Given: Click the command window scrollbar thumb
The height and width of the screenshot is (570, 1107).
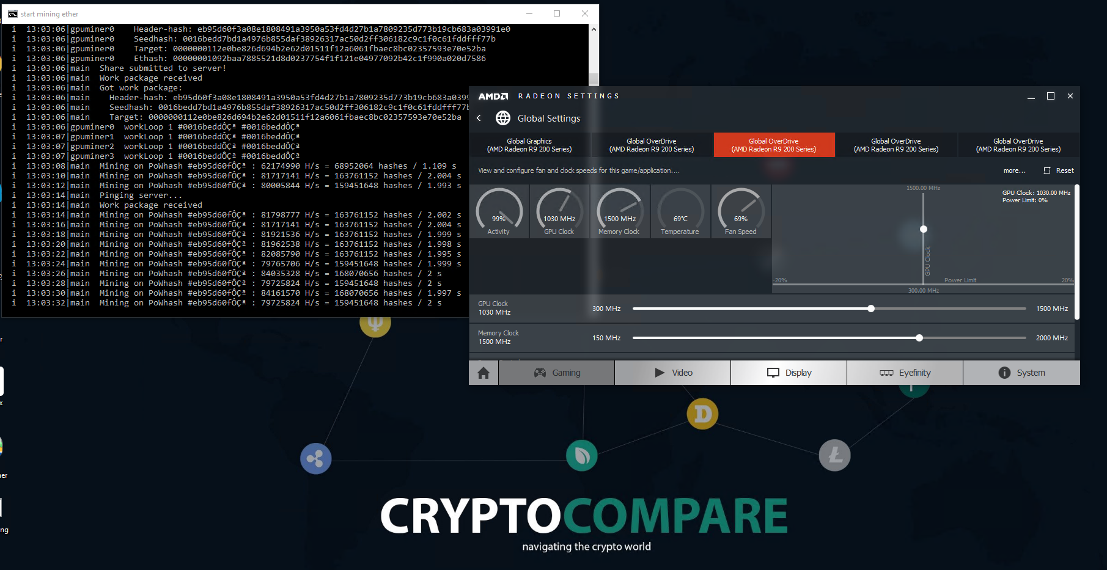Looking at the screenshot, I should [594, 79].
